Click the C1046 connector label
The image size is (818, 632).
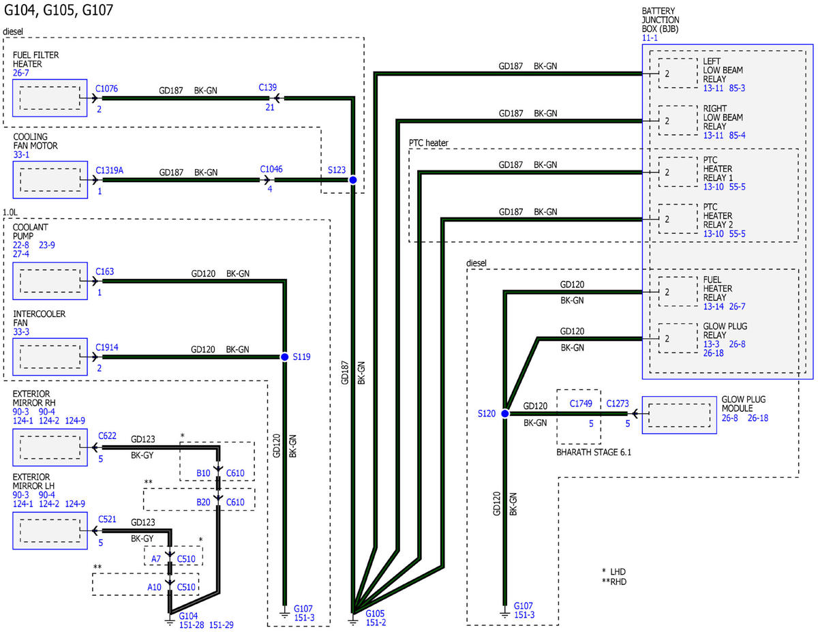coord(270,170)
